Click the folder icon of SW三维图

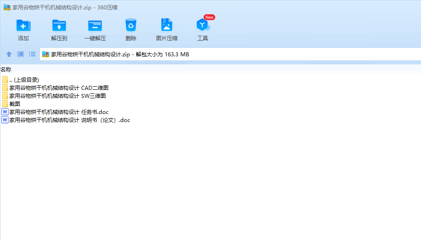(5, 96)
